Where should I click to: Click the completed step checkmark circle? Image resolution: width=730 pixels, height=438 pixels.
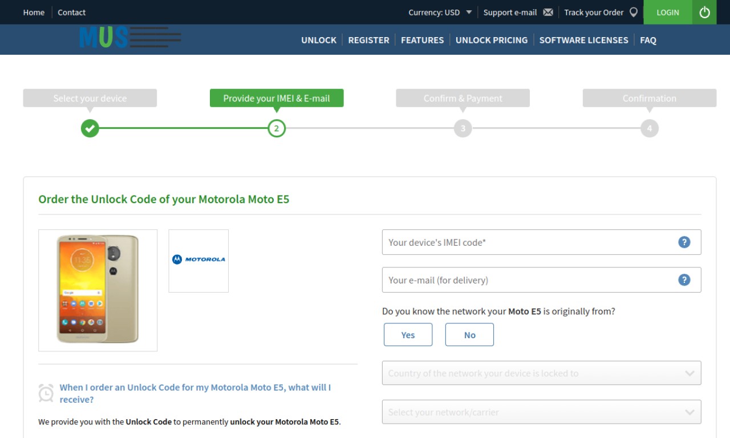tap(90, 128)
